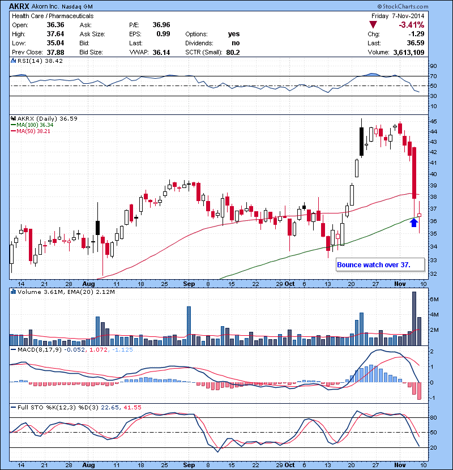Screen dimensions: 453x470
Task: Select the stochastic %D value 41.55
Action: [132, 407]
